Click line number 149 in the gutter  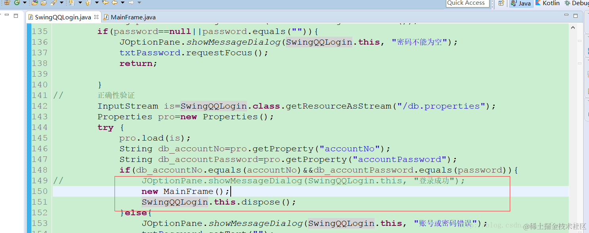pyautogui.click(x=40, y=180)
